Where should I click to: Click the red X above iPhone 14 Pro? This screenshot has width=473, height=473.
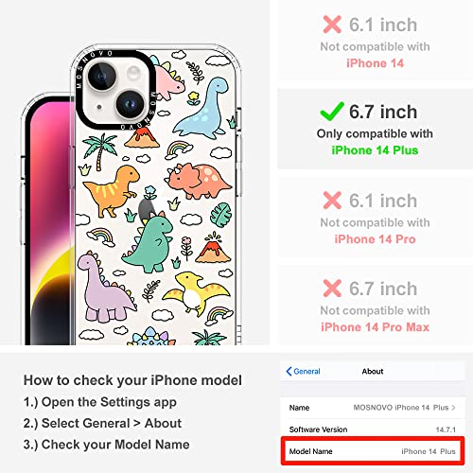(332, 201)
